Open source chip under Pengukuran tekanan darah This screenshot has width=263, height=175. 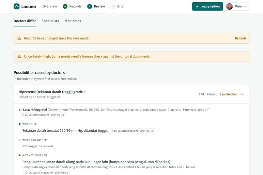pos(46,172)
